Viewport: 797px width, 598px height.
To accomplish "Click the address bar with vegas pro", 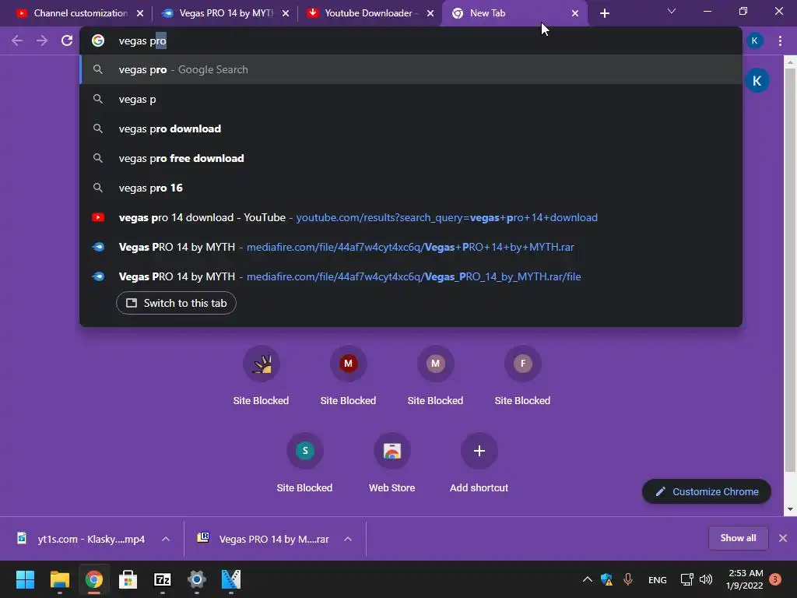I will coord(411,40).
